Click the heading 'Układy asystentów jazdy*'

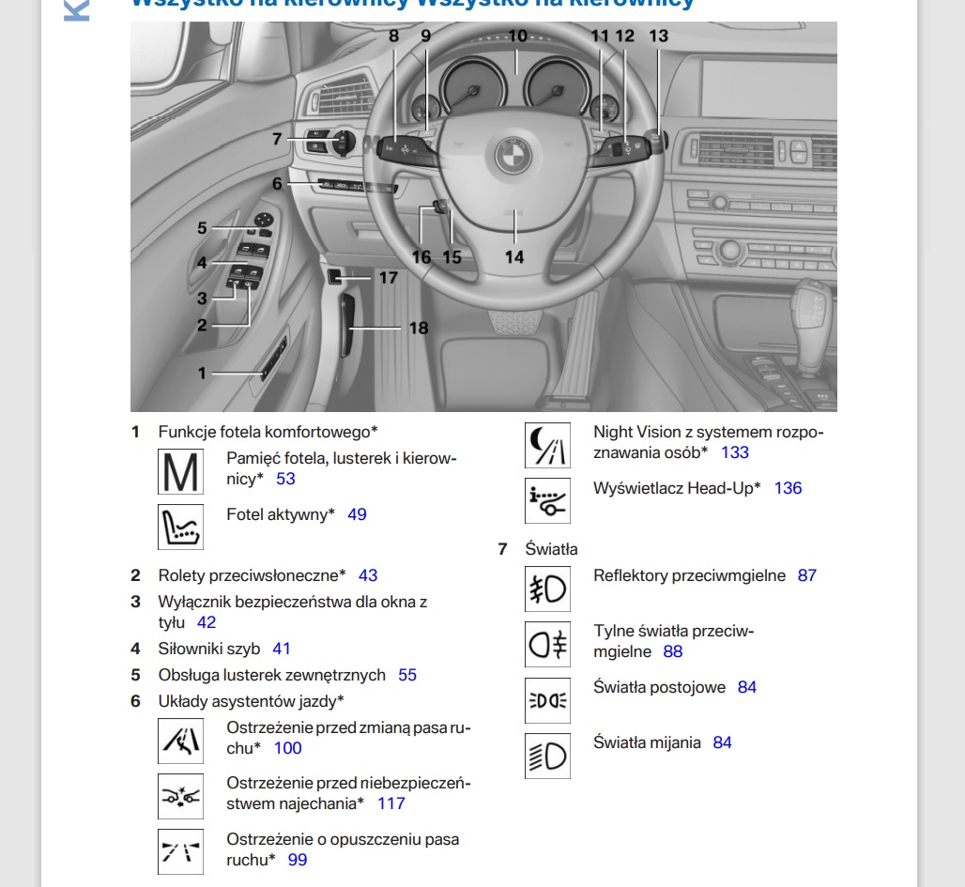click(x=251, y=702)
